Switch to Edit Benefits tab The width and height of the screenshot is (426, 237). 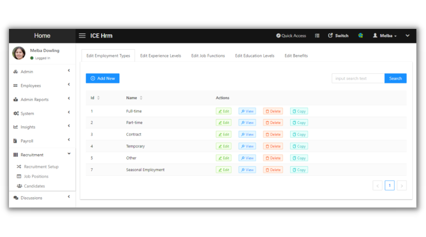tap(296, 55)
